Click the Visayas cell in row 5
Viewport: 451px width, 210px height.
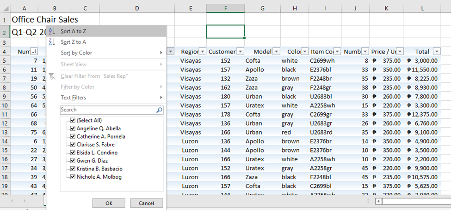191,61
